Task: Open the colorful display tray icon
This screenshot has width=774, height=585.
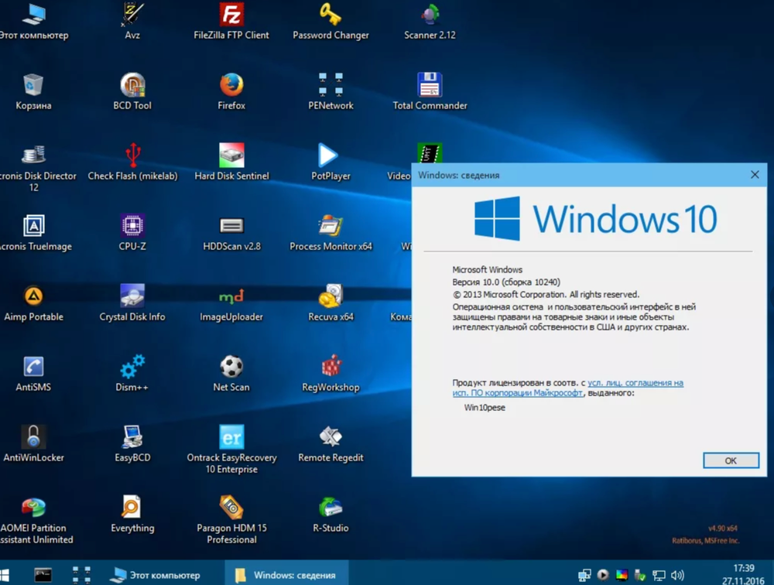Action: coord(622,575)
